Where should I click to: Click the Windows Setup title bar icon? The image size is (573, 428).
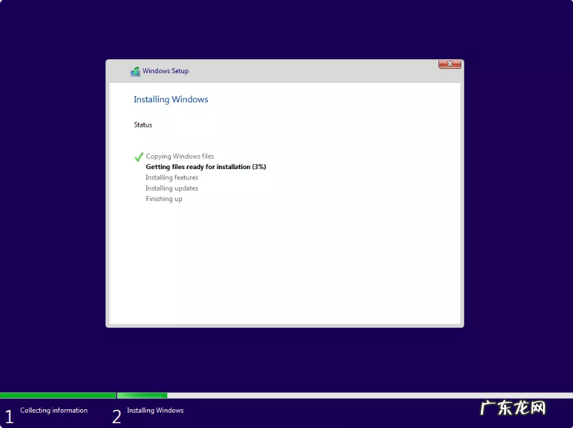(x=135, y=71)
